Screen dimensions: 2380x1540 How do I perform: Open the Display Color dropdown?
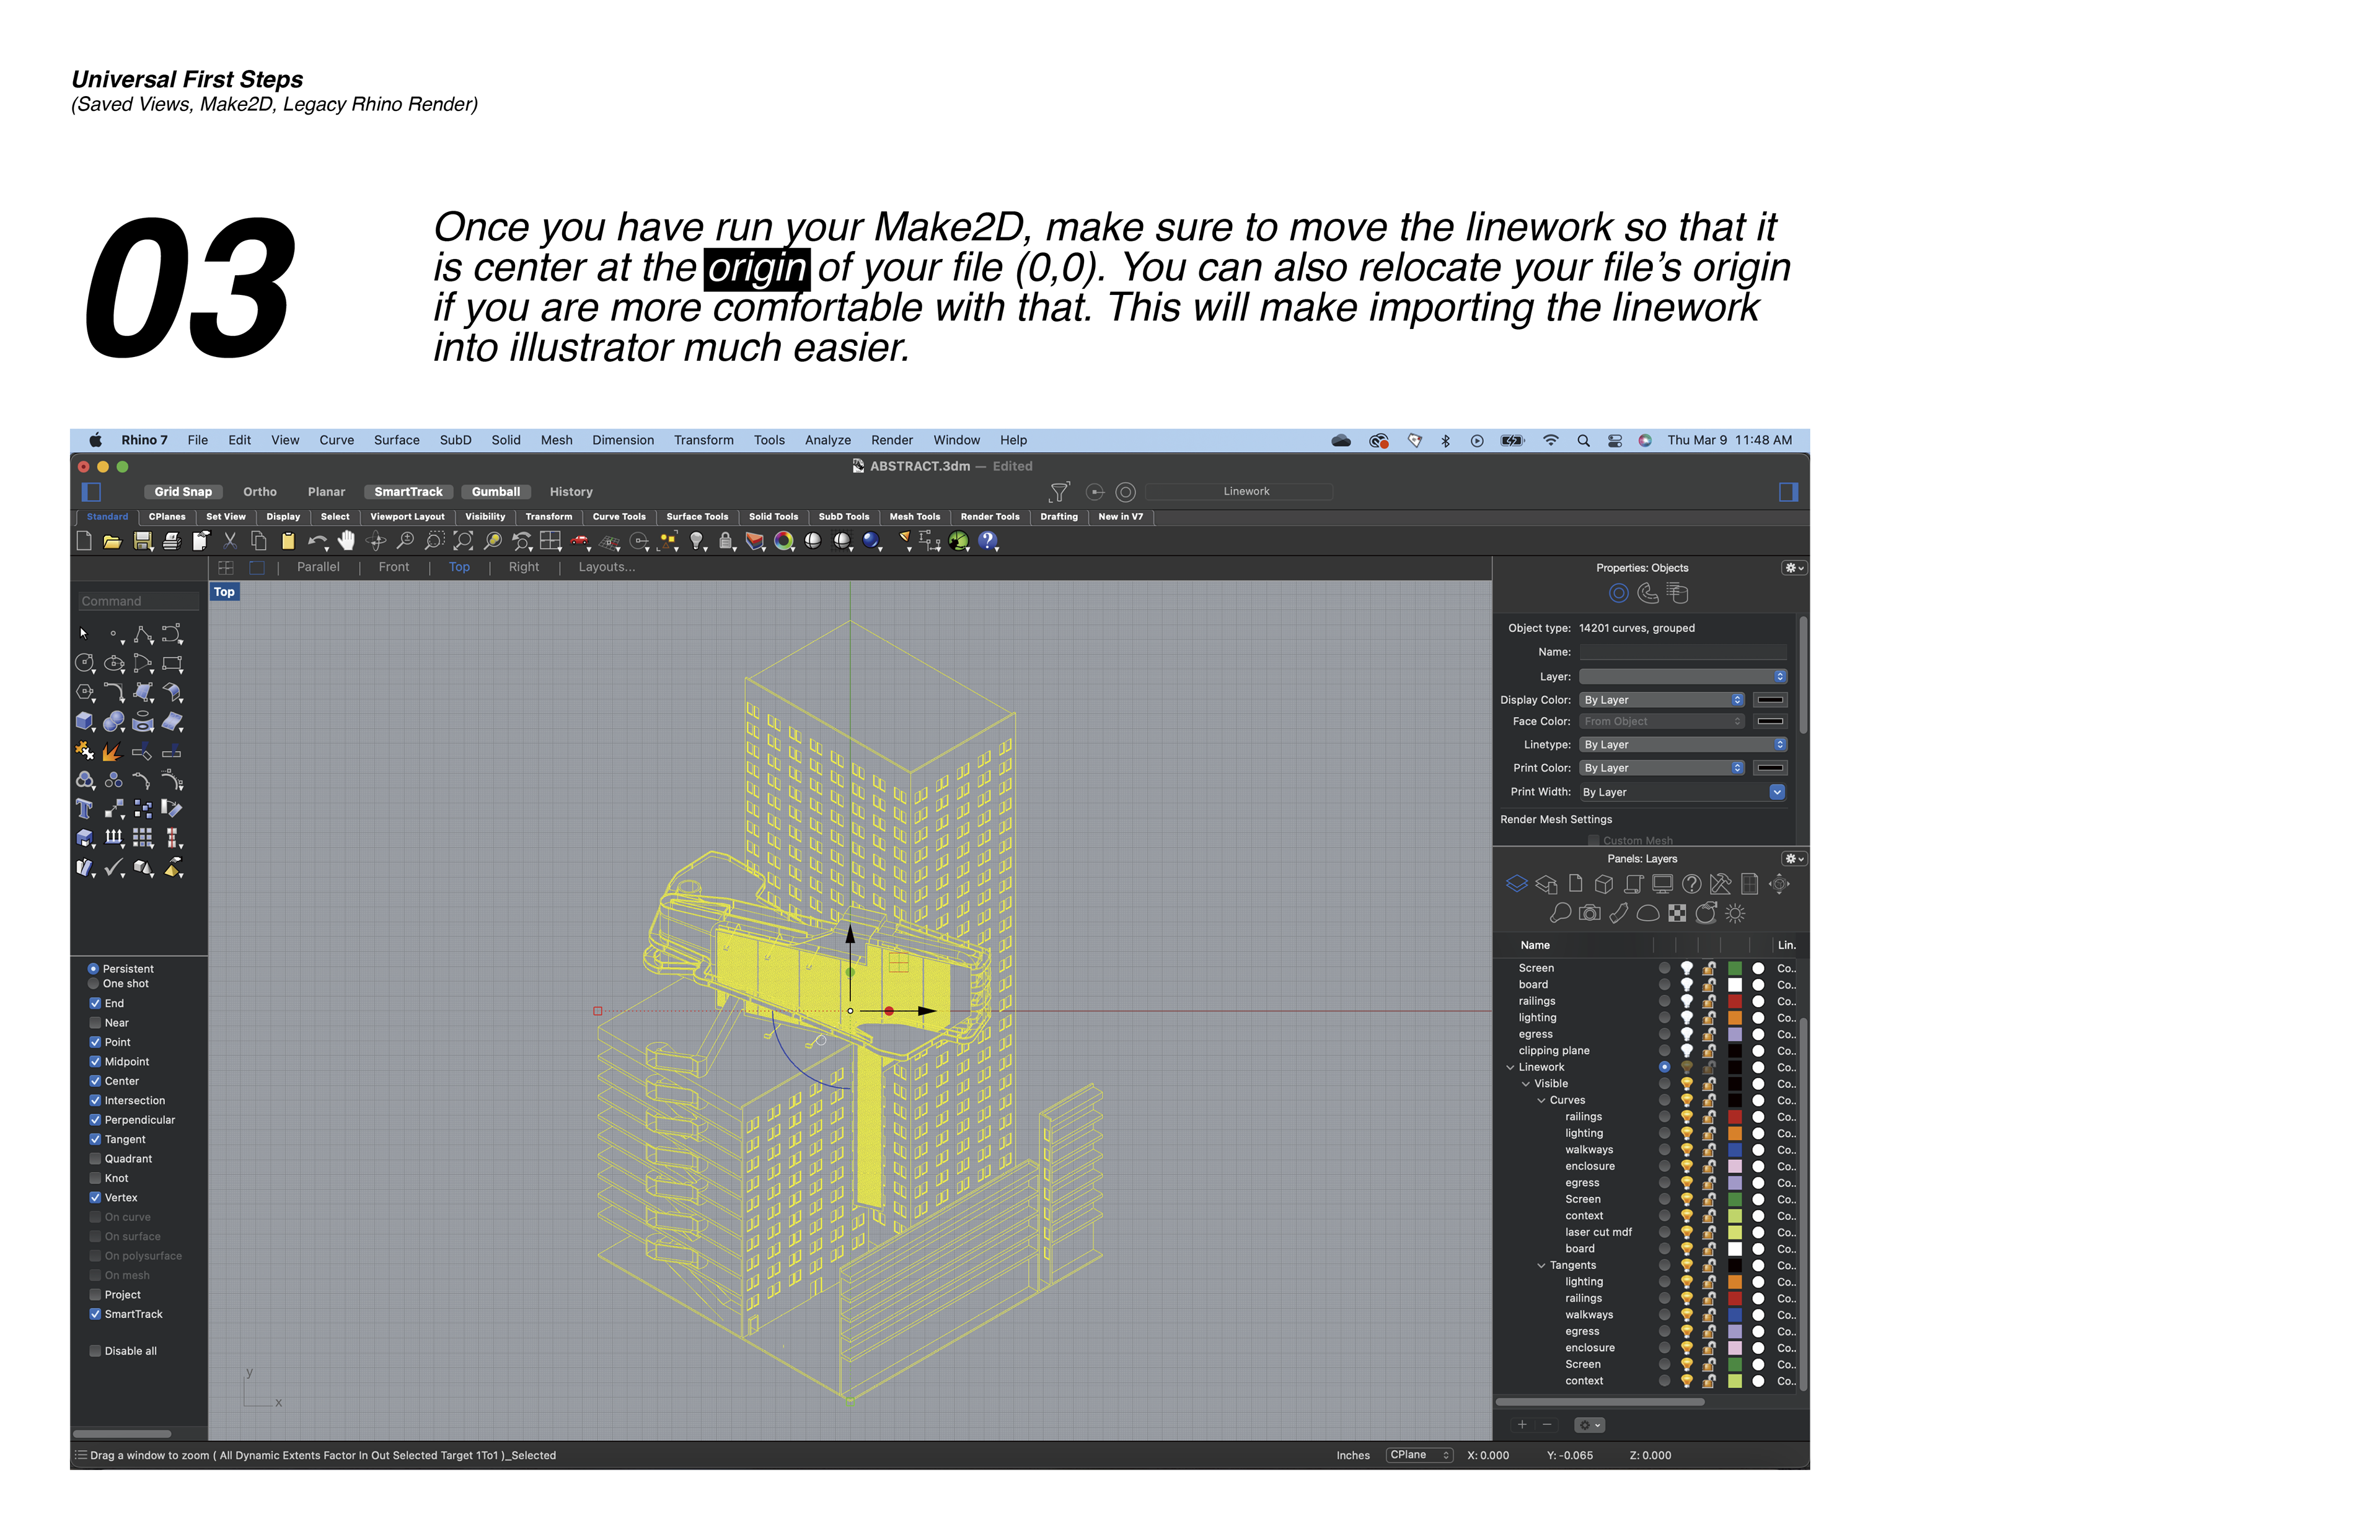[x=1662, y=700]
